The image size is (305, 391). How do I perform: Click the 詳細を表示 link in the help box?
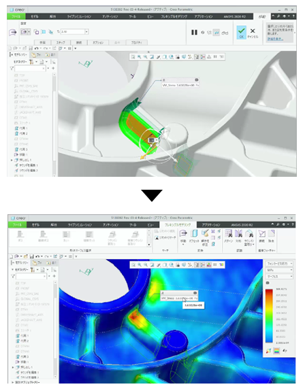tap(275, 39)
